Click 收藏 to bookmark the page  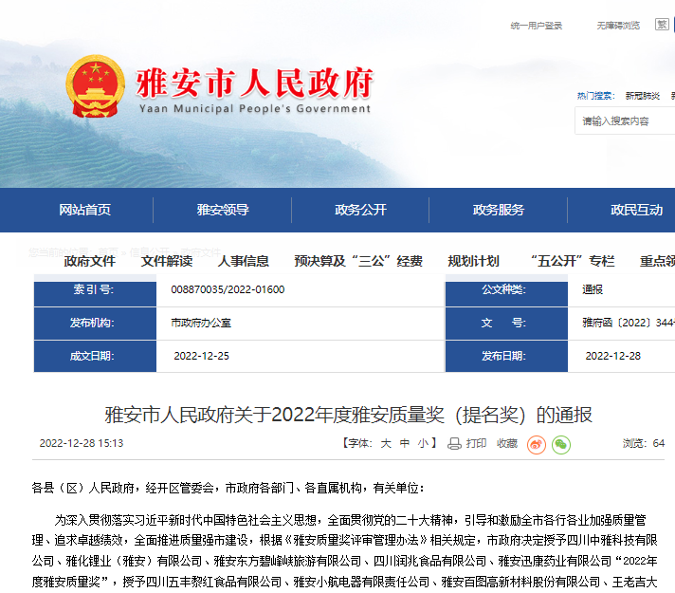click(507, 443)
